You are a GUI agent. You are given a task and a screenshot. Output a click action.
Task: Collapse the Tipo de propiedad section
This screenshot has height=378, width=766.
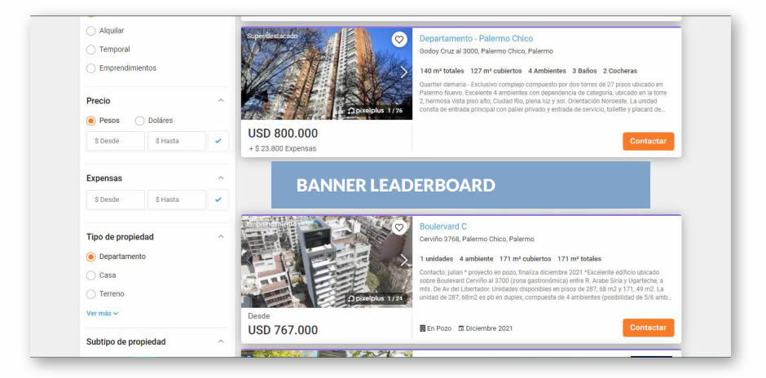pos(221,237)
